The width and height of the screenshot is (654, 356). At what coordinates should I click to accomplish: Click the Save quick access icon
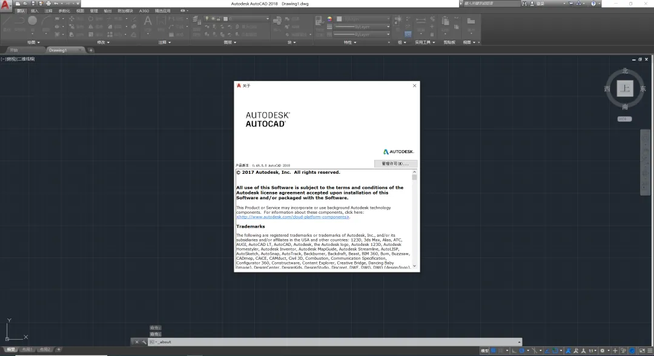(33, 4)
